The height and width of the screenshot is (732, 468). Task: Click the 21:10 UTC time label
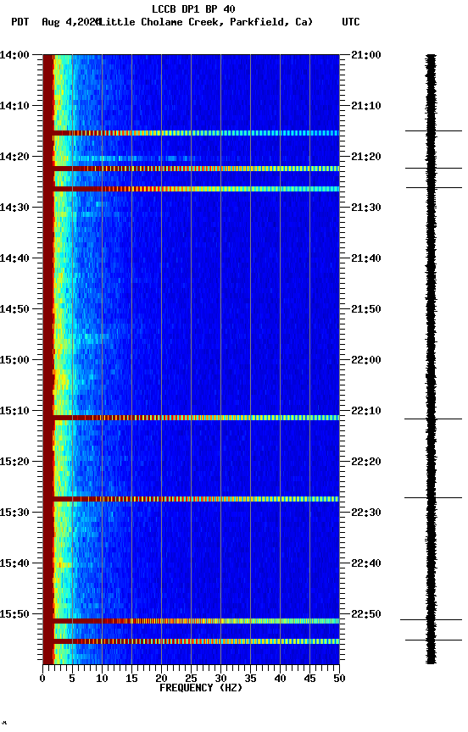[366, 106]
